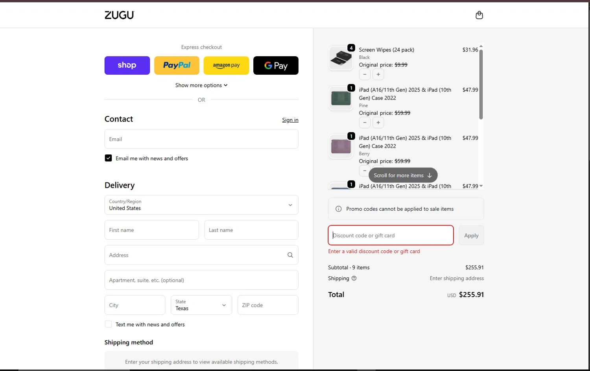This screenshot has width=590, height=371.
Task: Open the State dropdown showing Texas
Action: click(201, 305)
